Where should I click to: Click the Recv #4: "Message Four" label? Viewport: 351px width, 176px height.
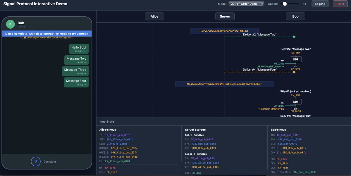295,116
